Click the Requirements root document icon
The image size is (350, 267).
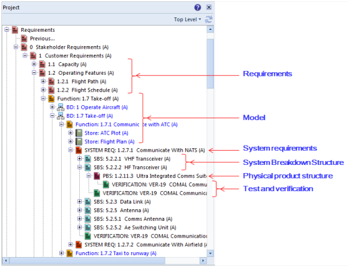pos(15,30)
